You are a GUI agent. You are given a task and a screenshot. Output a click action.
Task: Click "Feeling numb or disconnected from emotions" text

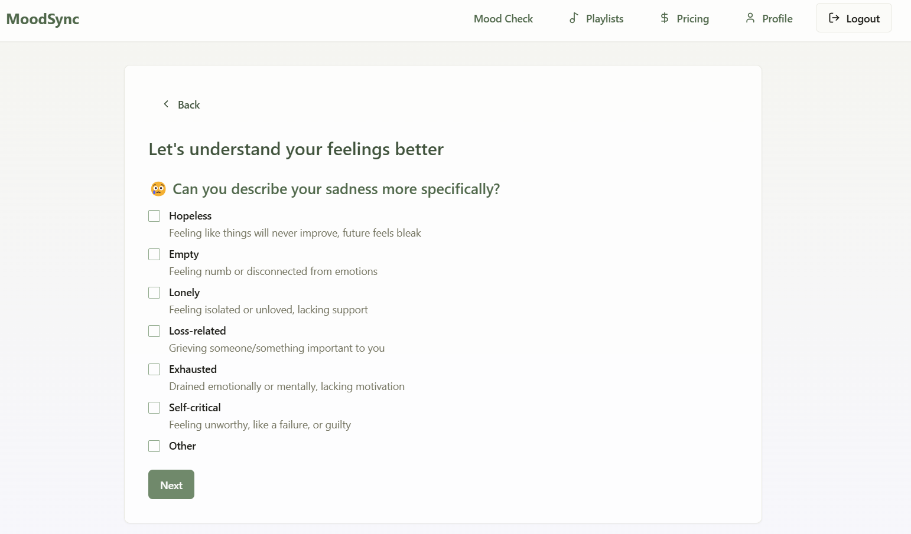(273, 271)
